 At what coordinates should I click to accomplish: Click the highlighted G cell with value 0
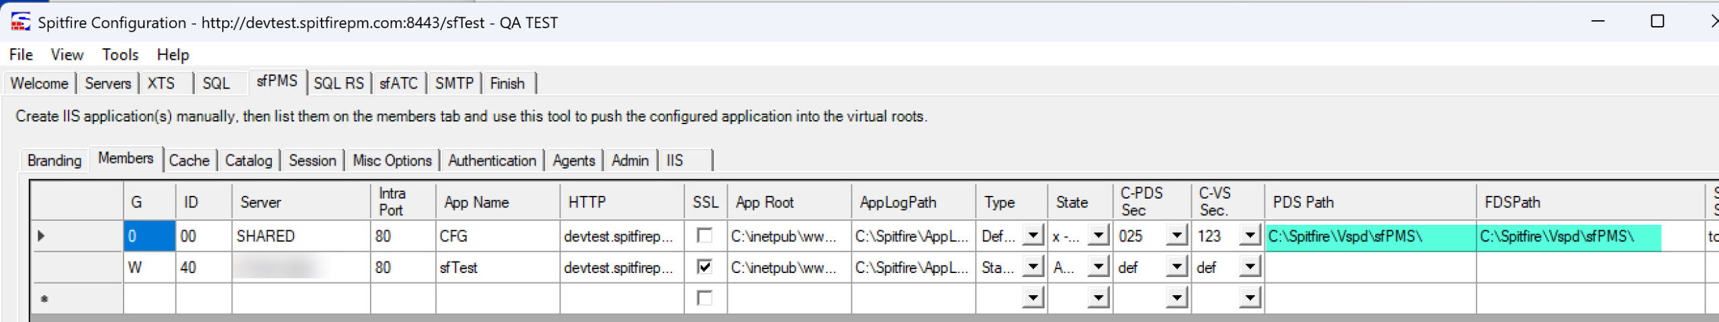pyautogui.click(x=150, y=236)
